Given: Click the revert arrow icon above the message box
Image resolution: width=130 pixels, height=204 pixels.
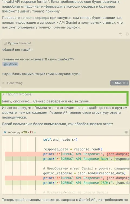Looking at the screenshot, I should [121, 34].
